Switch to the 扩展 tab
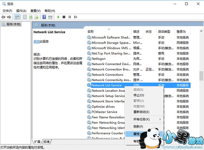Screen dimensions: 204x150 coord(37,142)
